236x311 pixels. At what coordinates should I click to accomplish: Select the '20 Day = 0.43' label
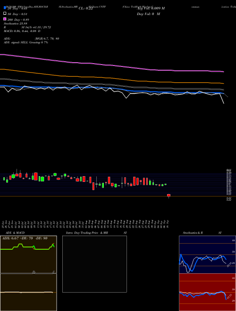(17, 8)
